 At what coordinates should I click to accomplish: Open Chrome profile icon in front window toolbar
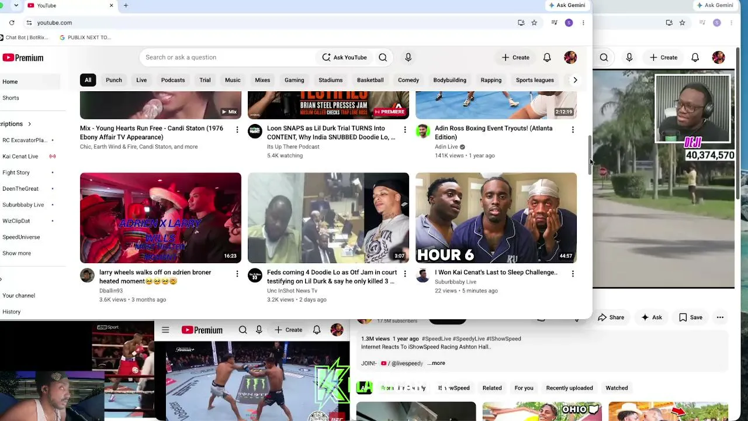[569, 23]
